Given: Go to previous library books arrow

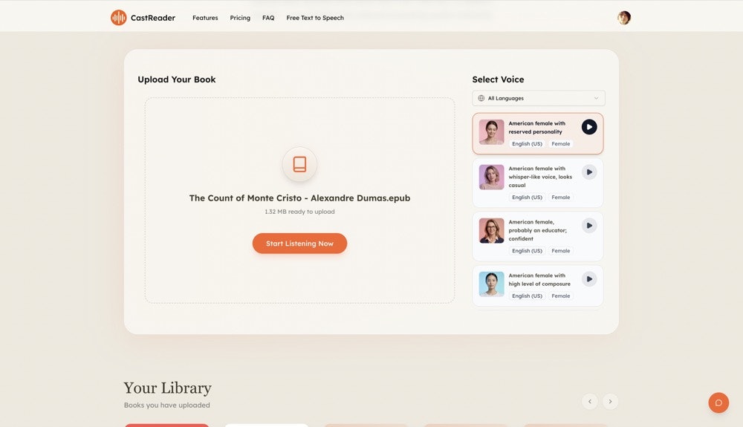Looking at the screenshot, I should pyautogui.click(x=589, y=402).
